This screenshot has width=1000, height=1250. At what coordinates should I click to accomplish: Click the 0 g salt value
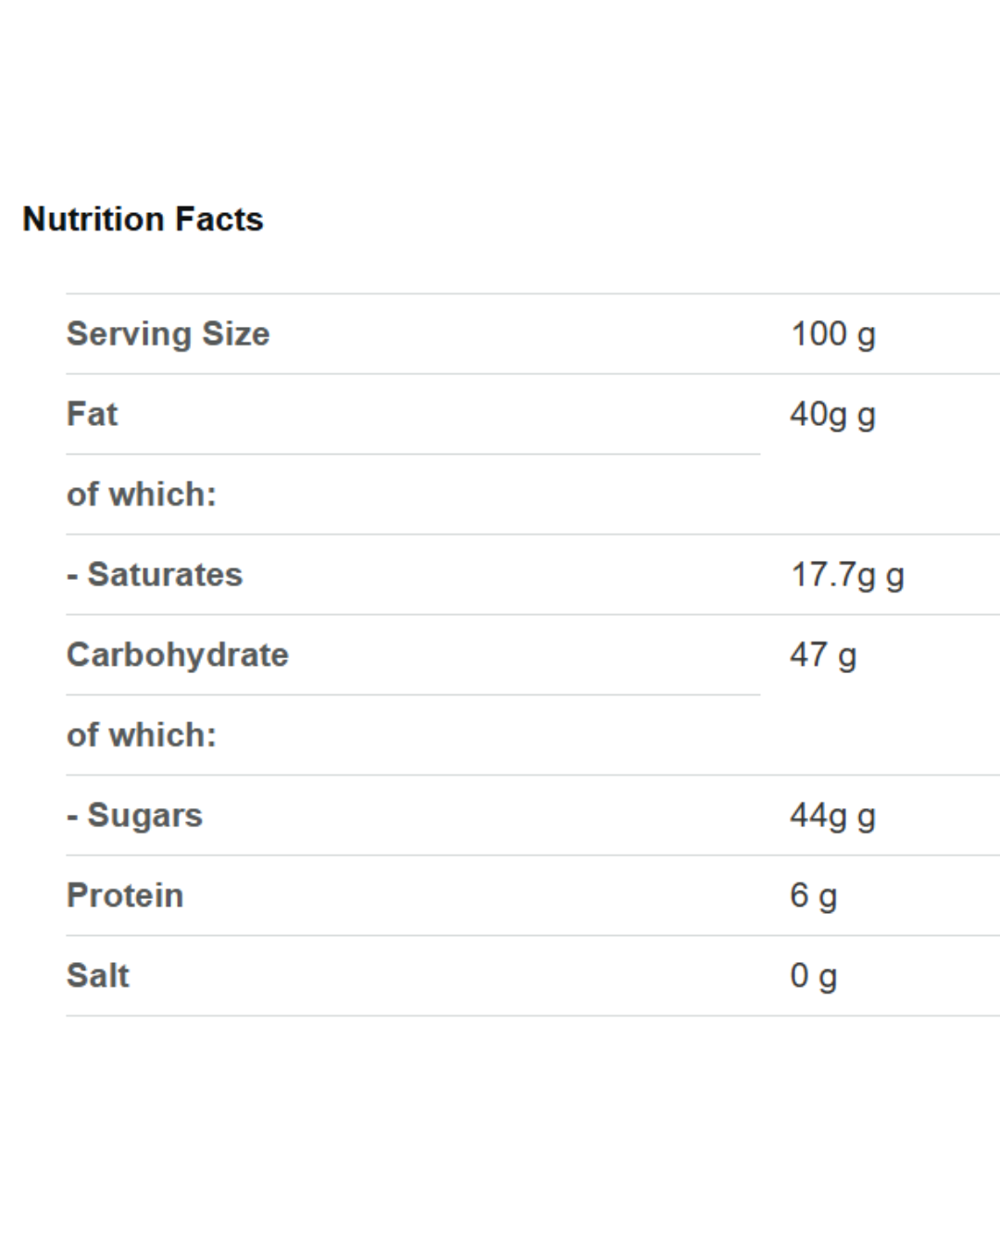pos(813,976)
